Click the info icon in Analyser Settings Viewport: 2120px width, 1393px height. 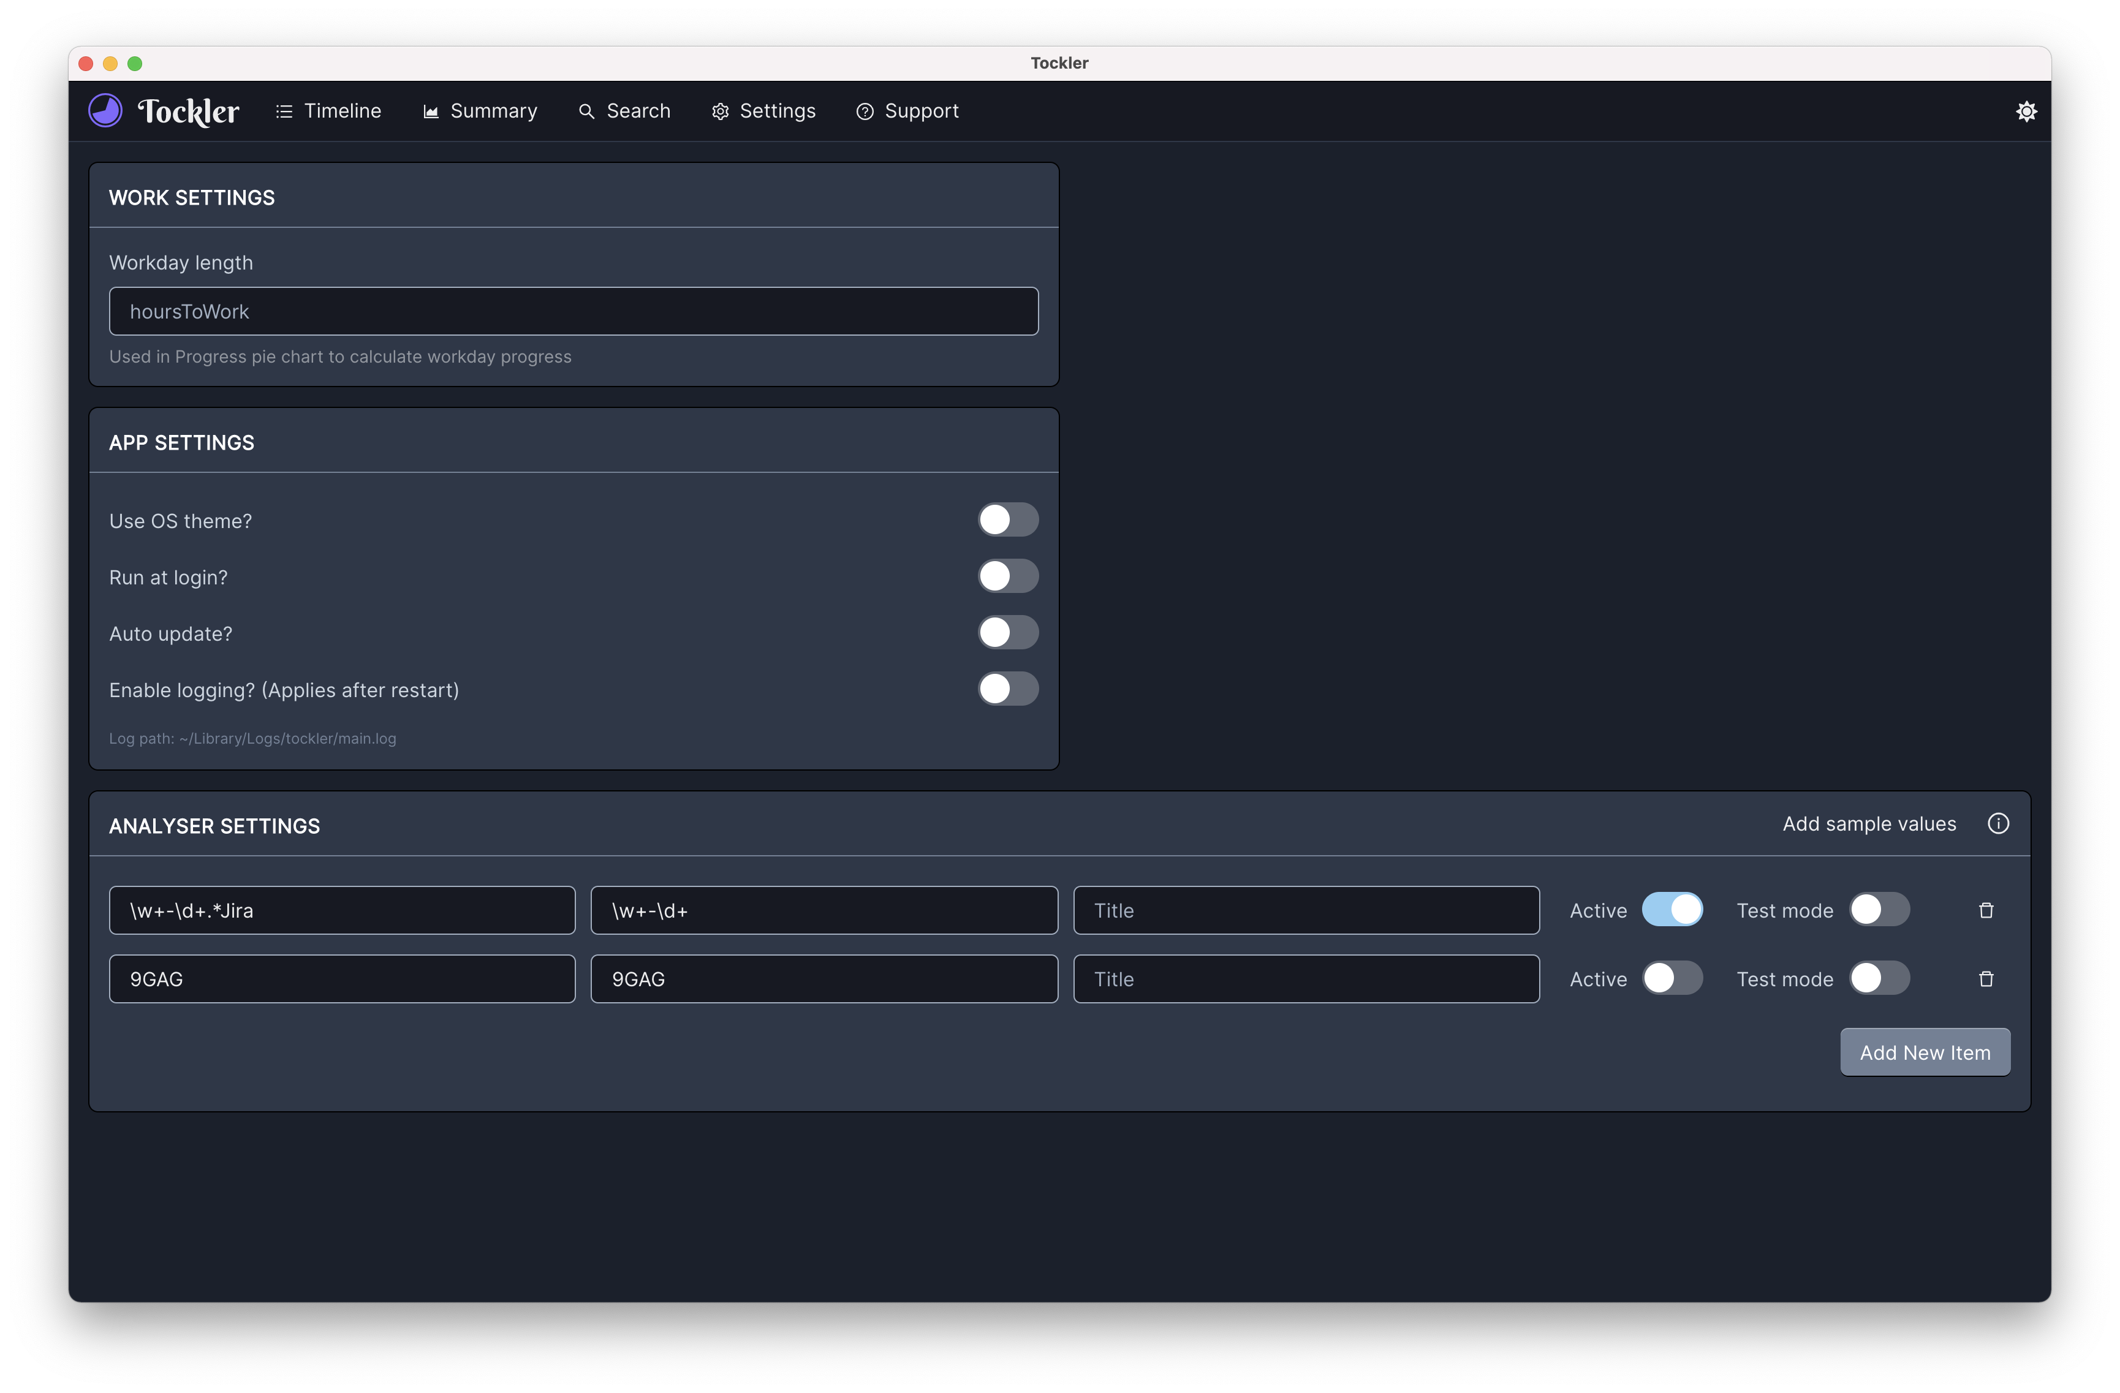1998,824
